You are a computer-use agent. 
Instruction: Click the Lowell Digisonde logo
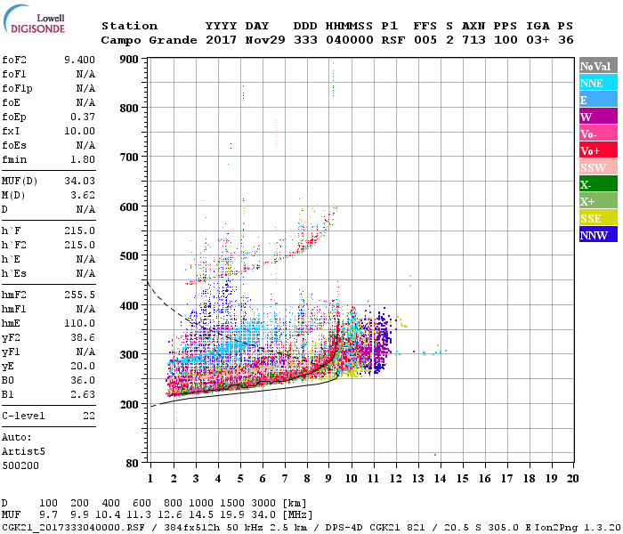coord(34,20)
